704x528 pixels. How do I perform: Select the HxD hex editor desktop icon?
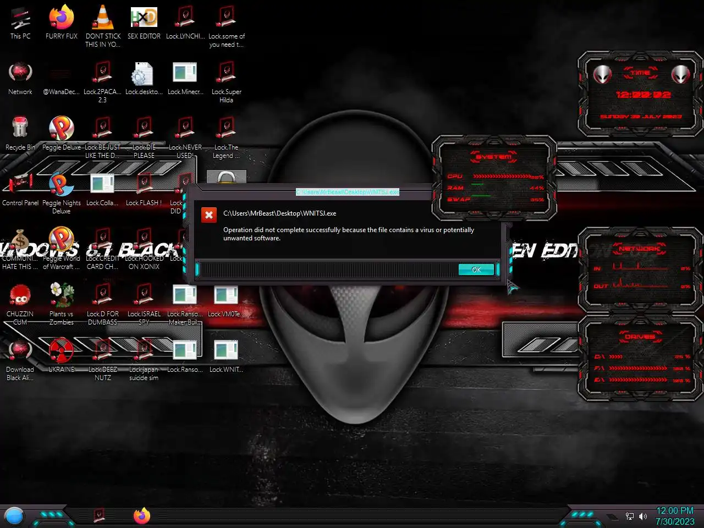coord(144,23)
